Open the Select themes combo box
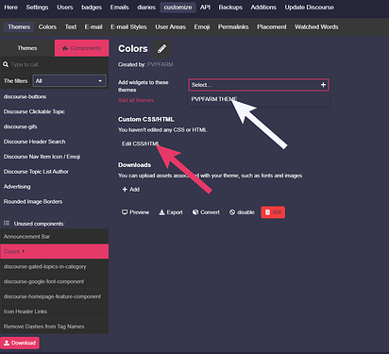 pos(259,85)
